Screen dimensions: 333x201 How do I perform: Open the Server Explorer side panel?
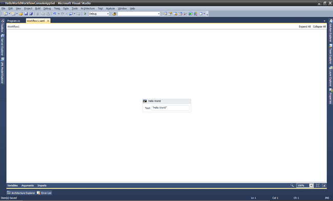pos(3,45)
